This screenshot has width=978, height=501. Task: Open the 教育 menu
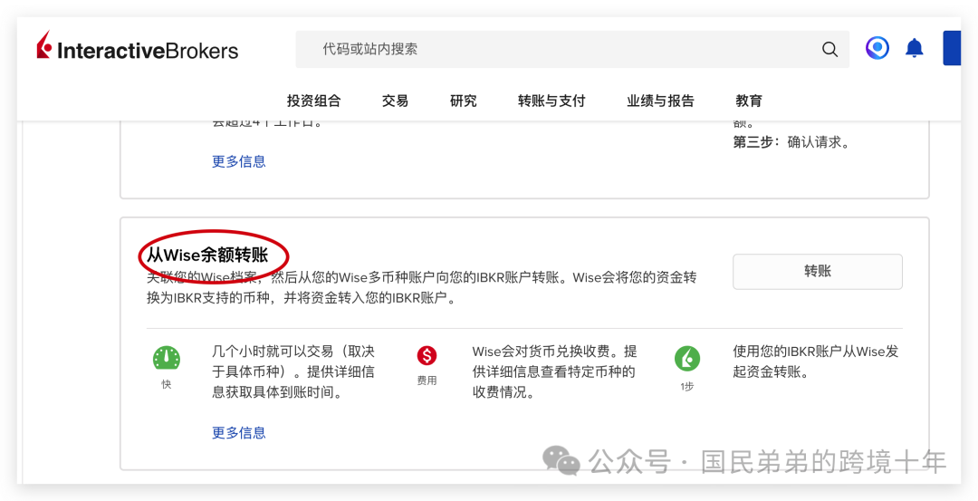(749, 101)
